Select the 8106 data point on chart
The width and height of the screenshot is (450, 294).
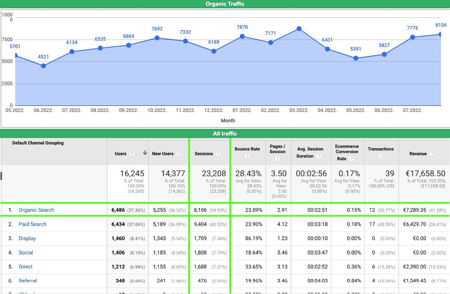(x=441, y=34)
